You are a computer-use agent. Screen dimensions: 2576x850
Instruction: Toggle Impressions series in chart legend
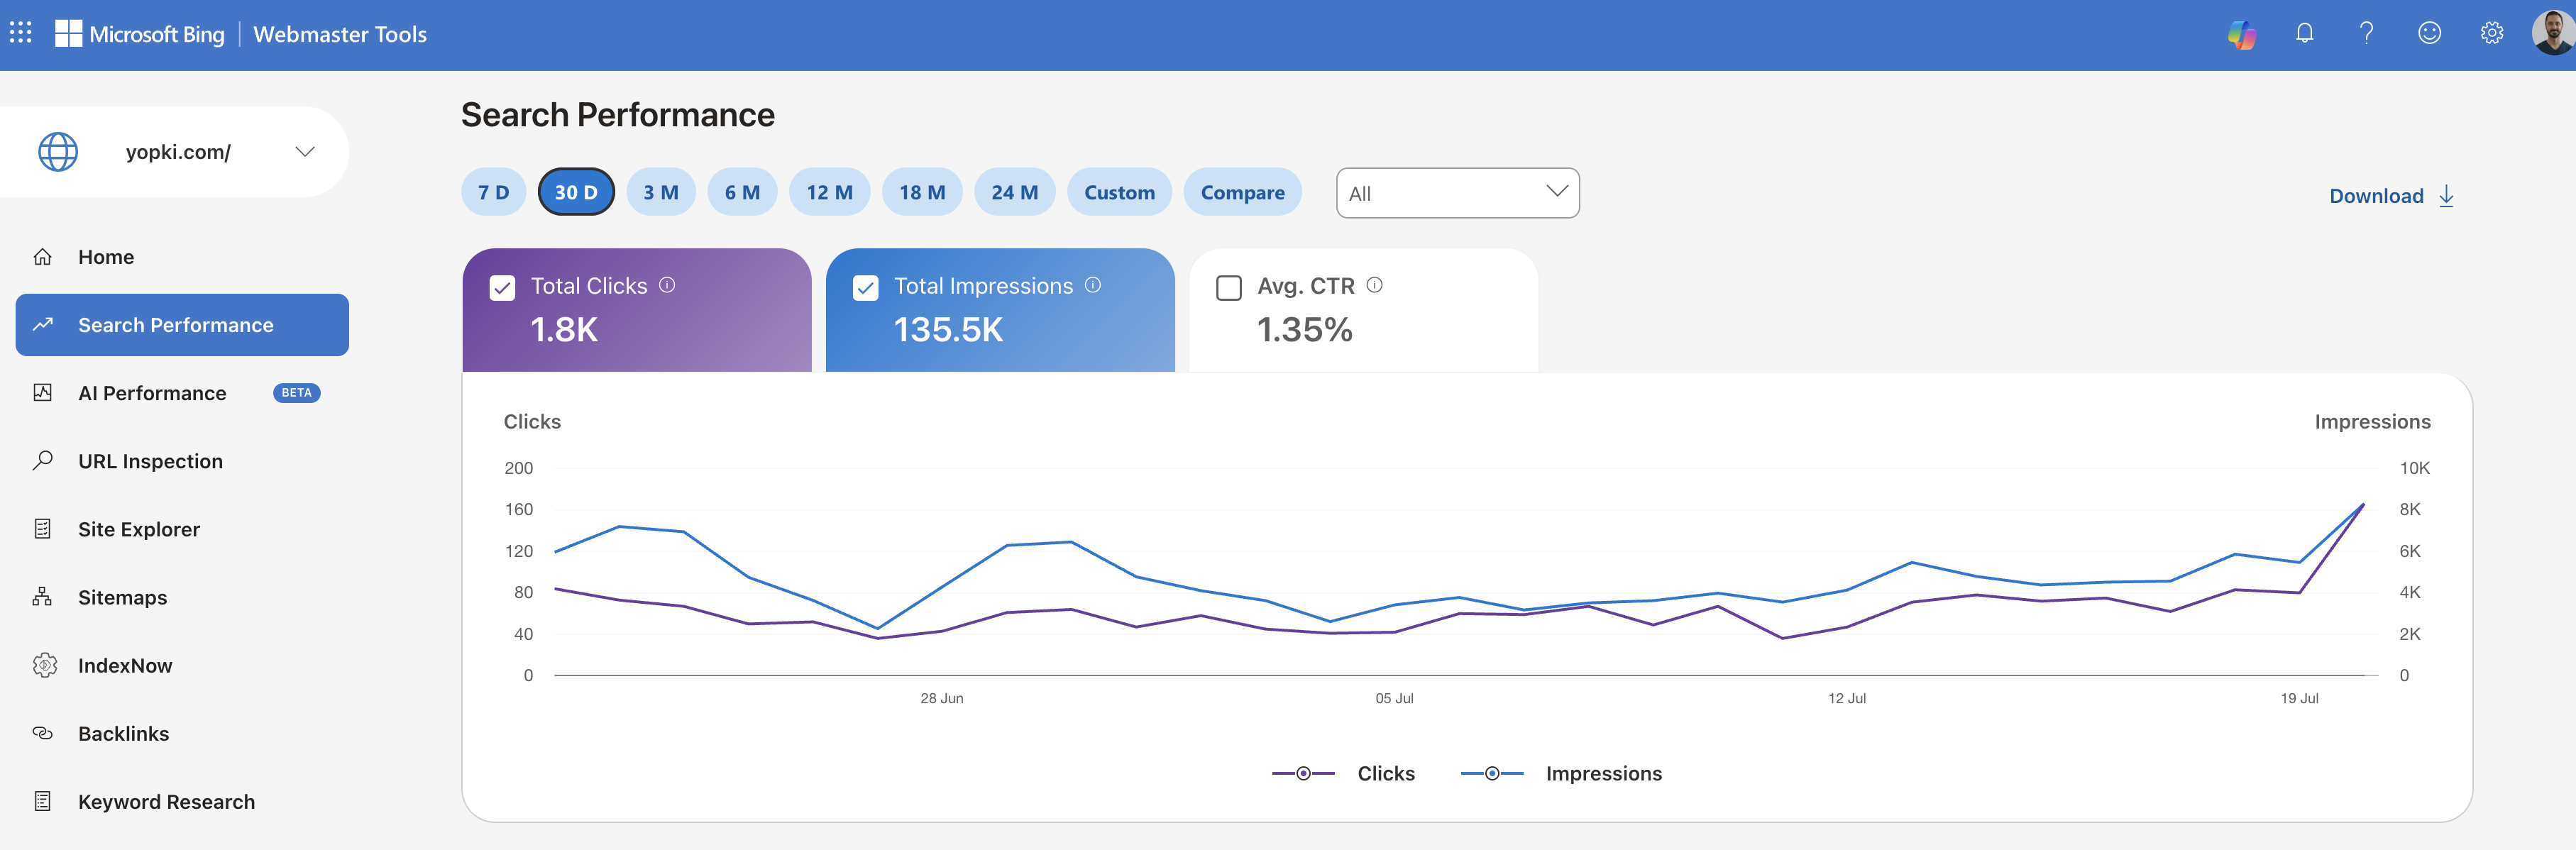coord(1561,774)
